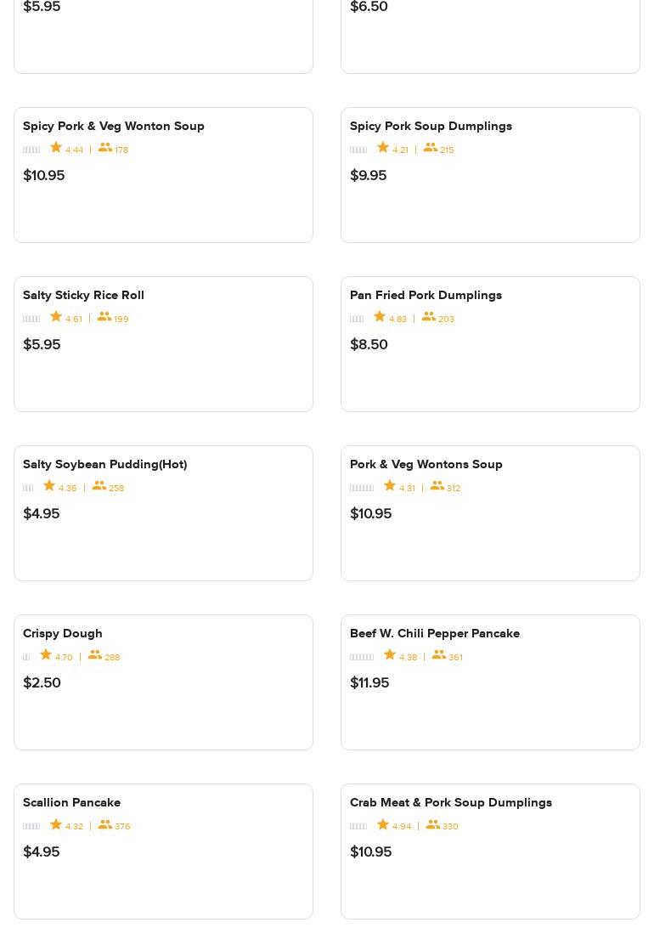Screen dimensions: 654x945
Task: Select Beef W. Chili Pepper Pancake title
Action: coord(435,633)
